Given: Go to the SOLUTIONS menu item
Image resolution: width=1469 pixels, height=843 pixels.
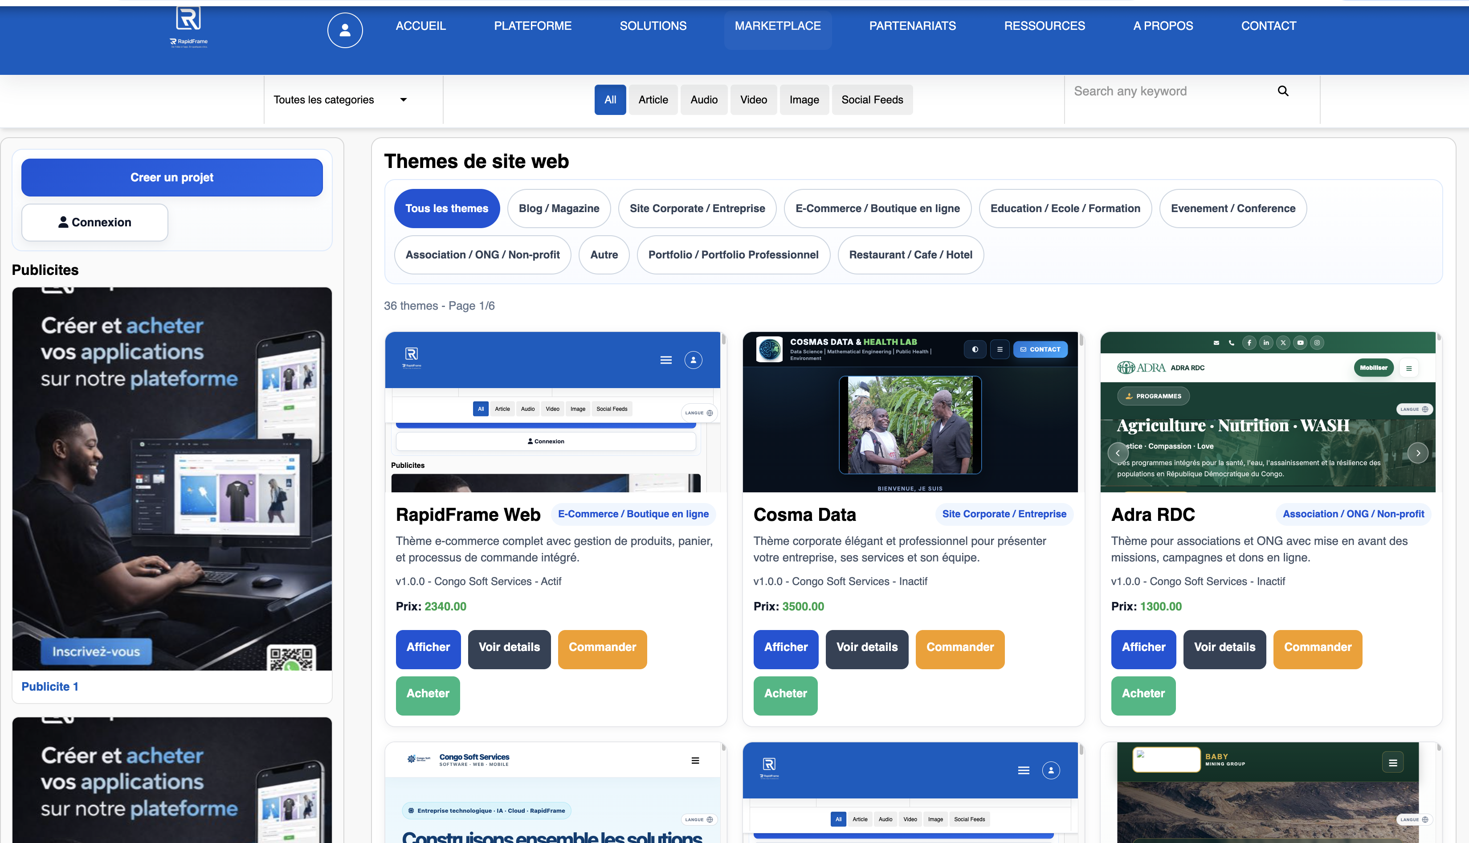Looking at the screenshot, I should click(x=653, y=26).
